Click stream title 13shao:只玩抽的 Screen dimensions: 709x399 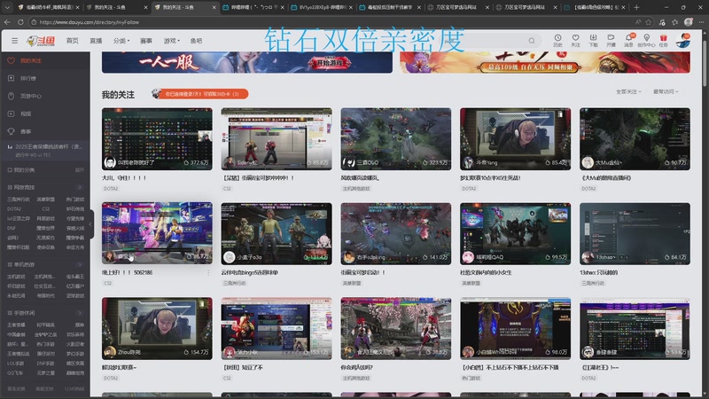(x=599, y=272)
